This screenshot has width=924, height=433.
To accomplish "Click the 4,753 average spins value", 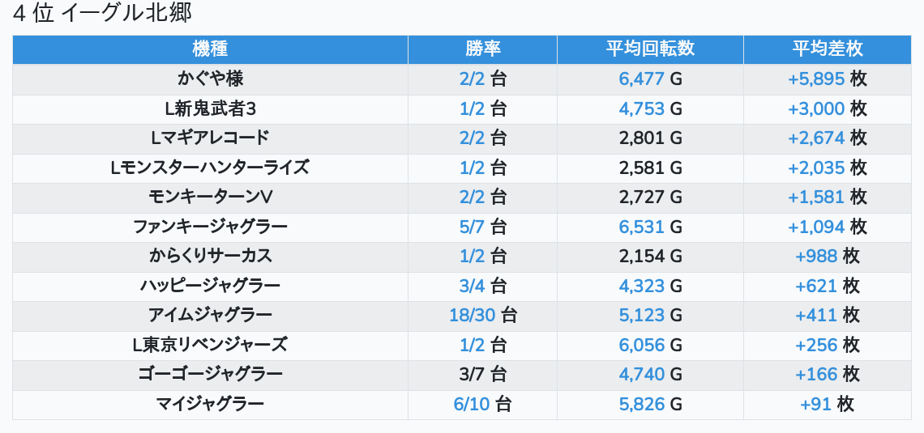I will click(x=641, y=108).
